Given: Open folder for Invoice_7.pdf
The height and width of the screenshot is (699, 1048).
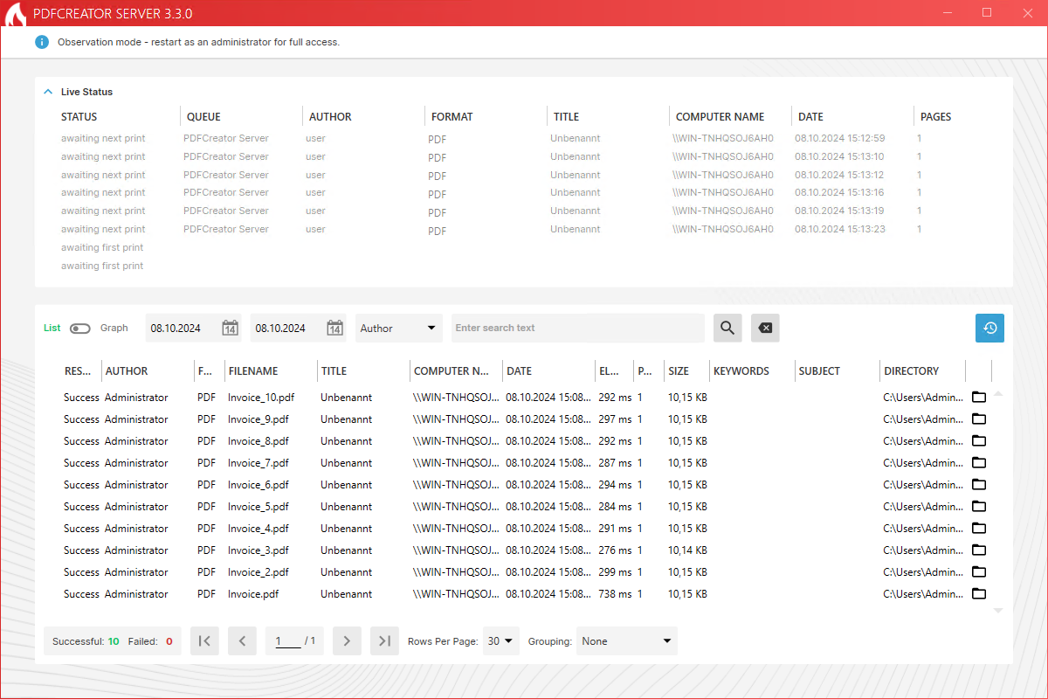Looking at the screenshot, I should [979, 463].
